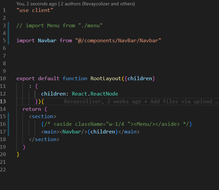Click line number 22 in gutter
This screenshot has height=190, width=219.
3,170
